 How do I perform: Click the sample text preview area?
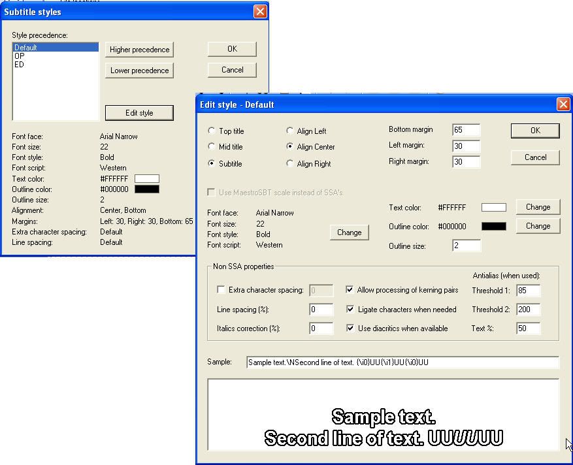pos(384,415)
